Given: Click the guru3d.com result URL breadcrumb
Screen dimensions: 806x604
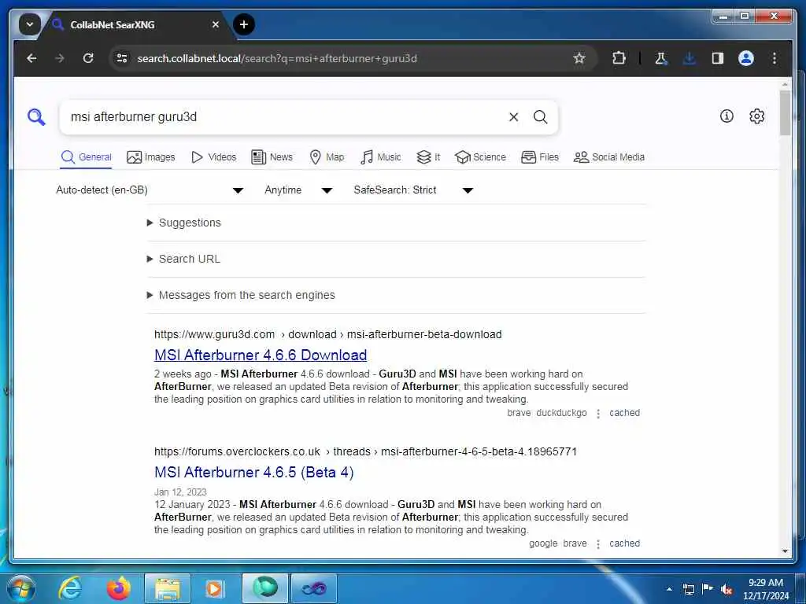Looking at the screenshot, I should [x=328, y=334].
